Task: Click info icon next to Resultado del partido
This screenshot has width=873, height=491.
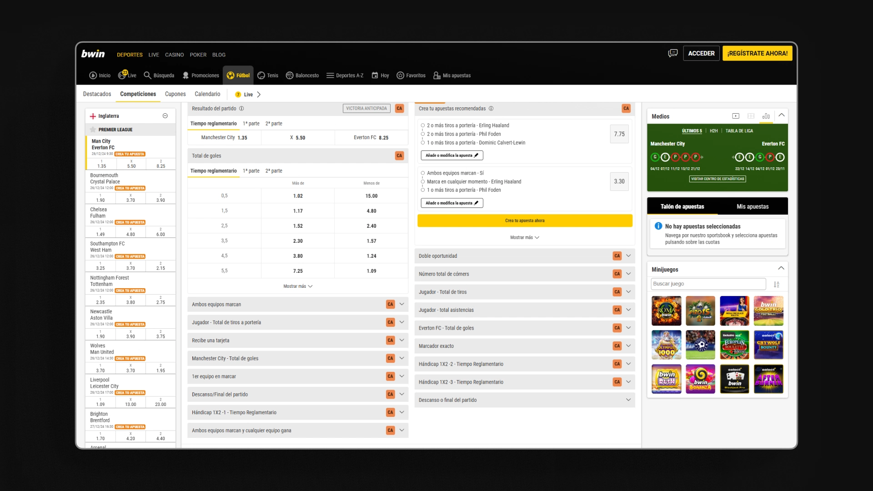Action: (x=241, y=109)
